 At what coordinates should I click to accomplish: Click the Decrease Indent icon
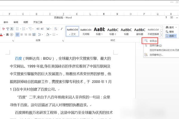click(38, 29)
